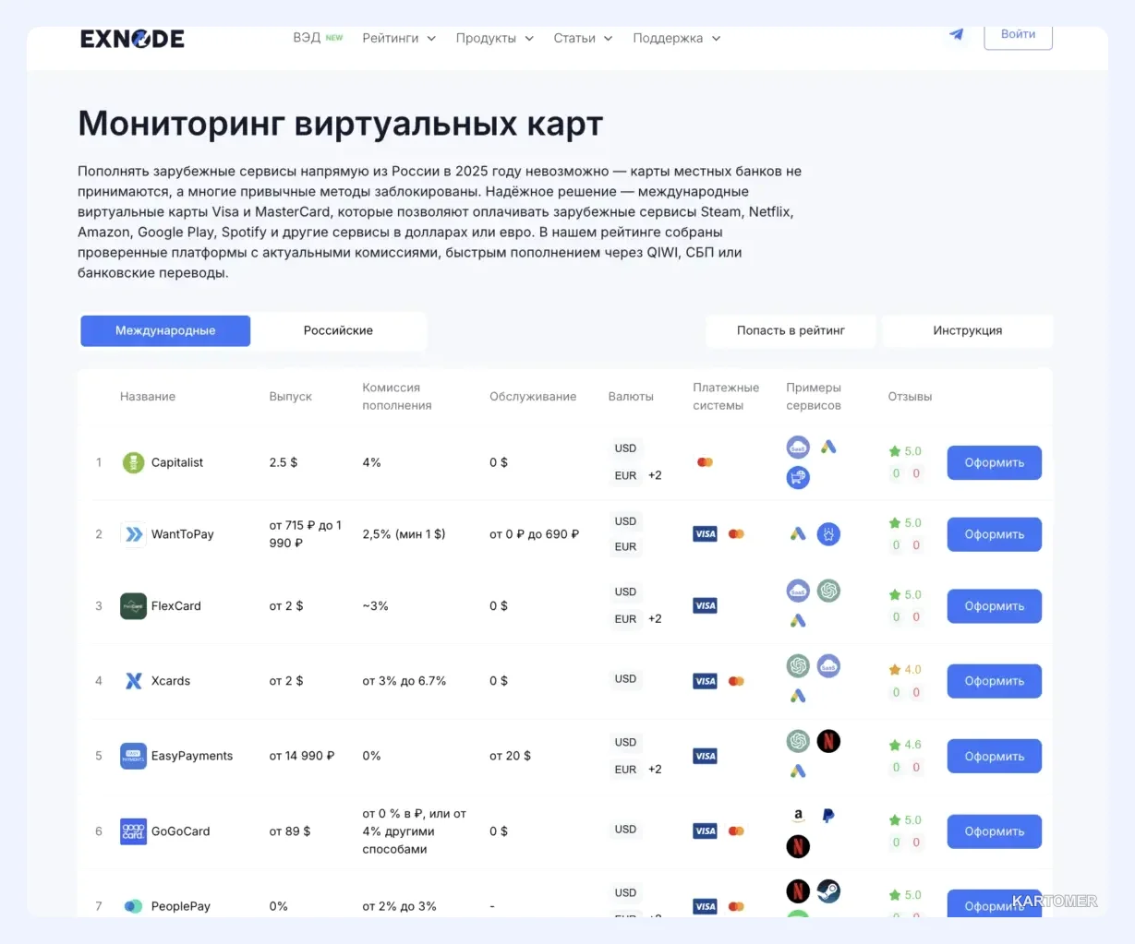Click the EXNODE logo
Image resolution: width=1135 pixels, height=944 pixels.
(x=132, y=39)
